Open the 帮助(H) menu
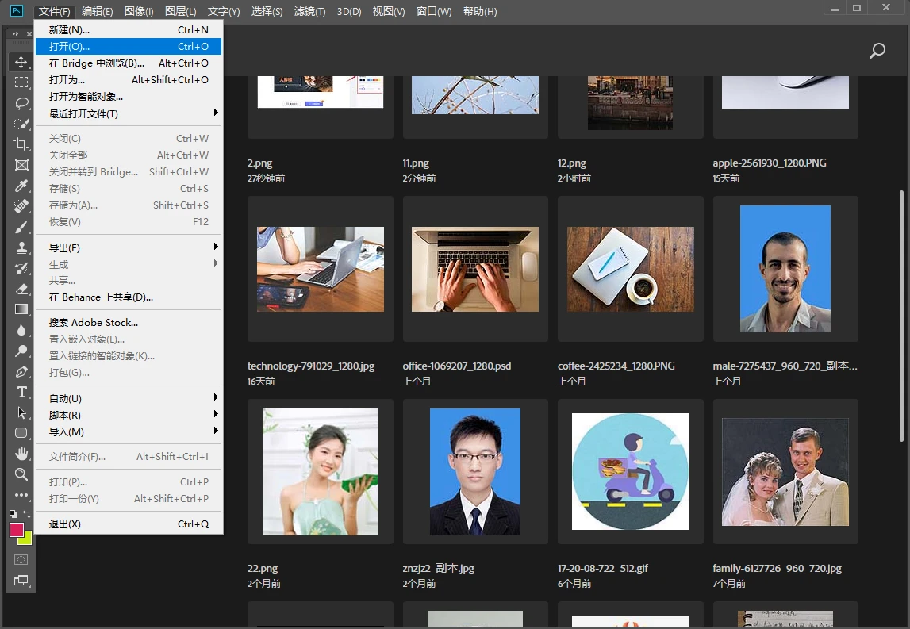The height and width of the screenshot is (629, 910). click(x=480, y=12)
